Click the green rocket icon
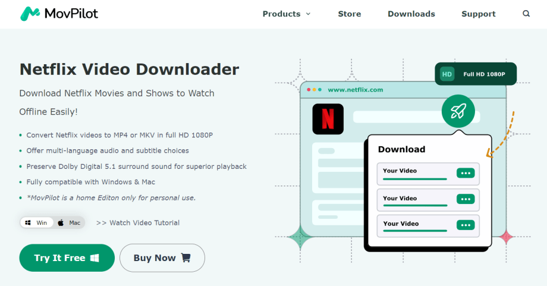Screen dimensions: 547x286 pos(458,111)
